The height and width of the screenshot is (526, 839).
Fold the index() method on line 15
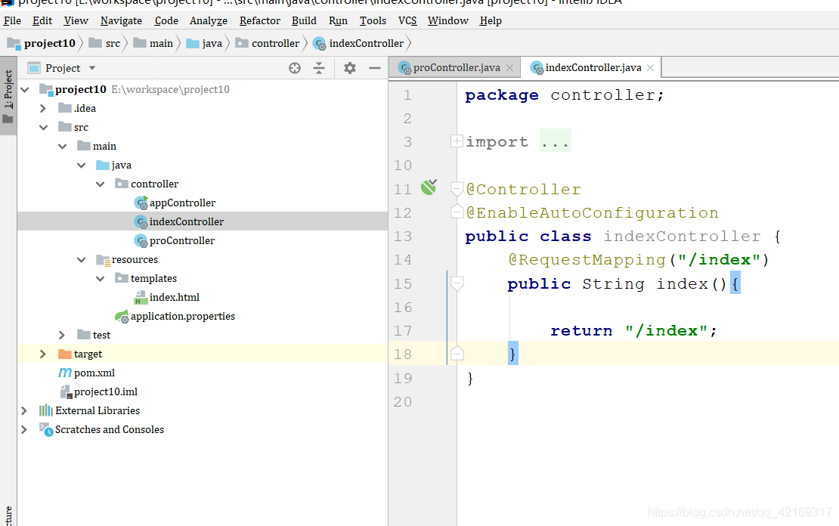point(457,283)
